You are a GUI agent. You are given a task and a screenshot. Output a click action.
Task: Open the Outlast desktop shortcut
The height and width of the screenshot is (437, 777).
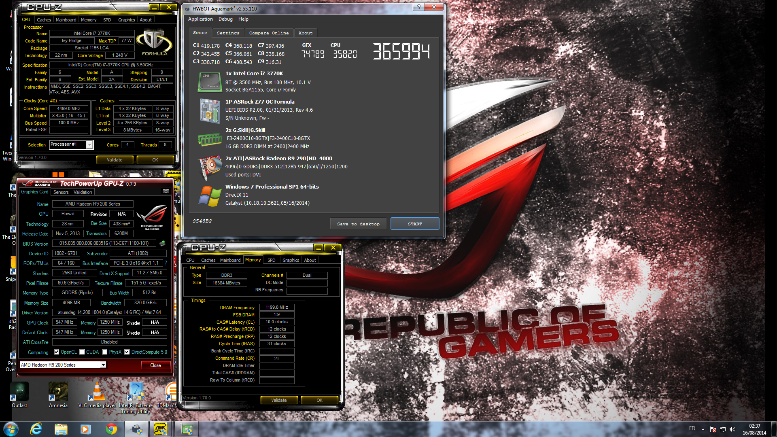19,395
